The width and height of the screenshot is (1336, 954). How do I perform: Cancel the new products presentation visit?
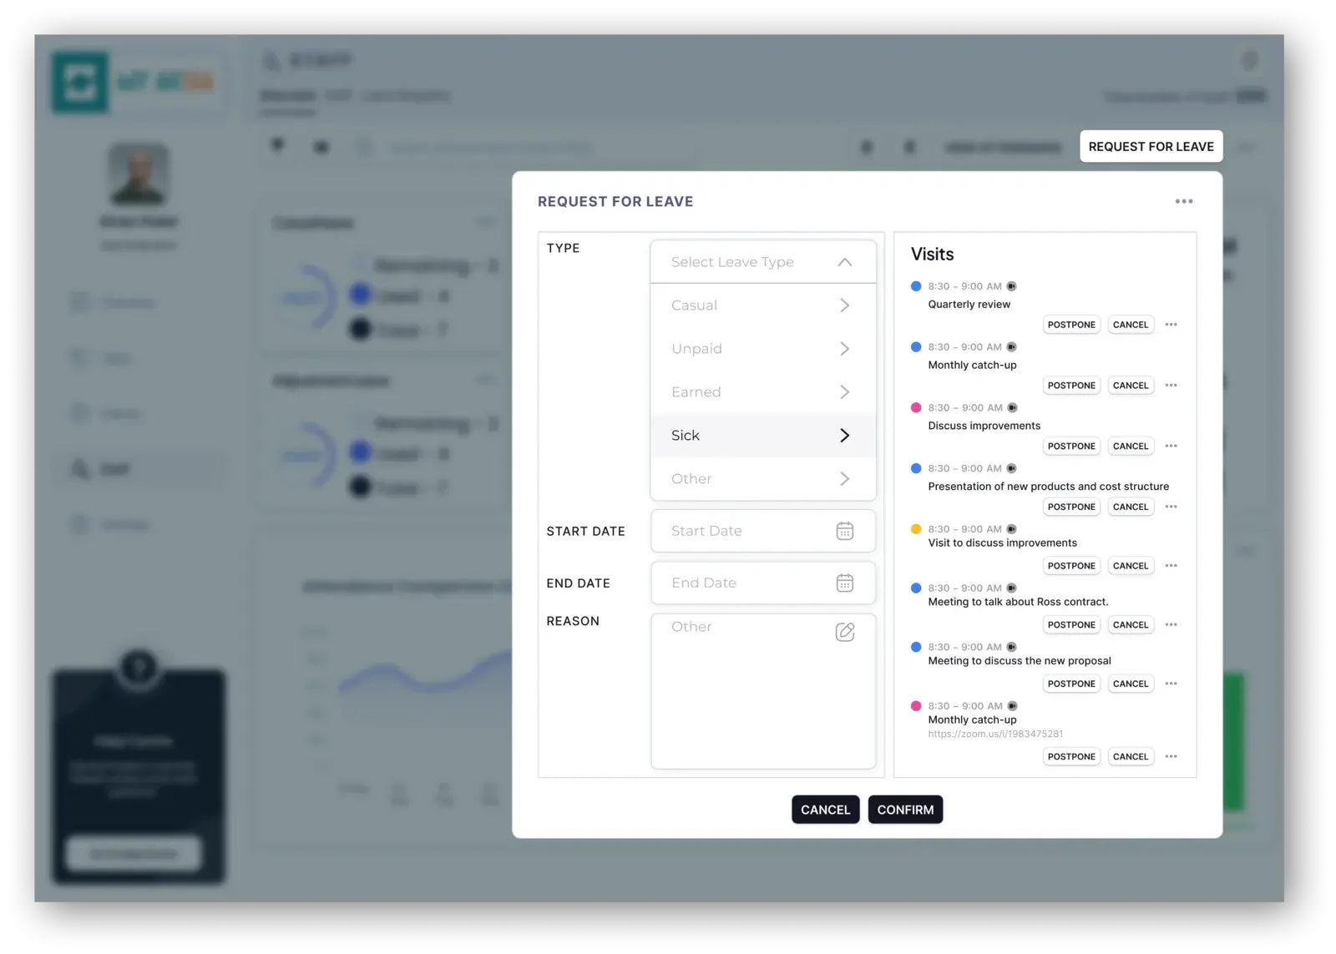coord(1131,507)
